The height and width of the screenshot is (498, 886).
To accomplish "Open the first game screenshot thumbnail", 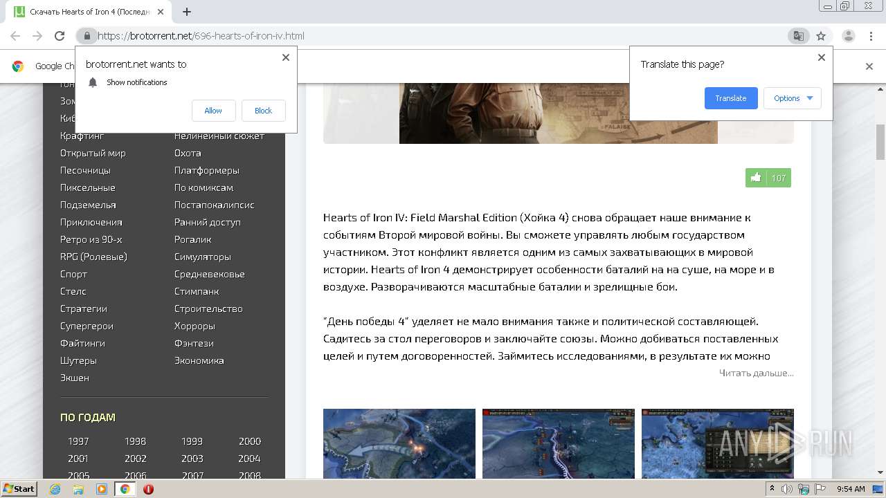I will tap(399, 443).
